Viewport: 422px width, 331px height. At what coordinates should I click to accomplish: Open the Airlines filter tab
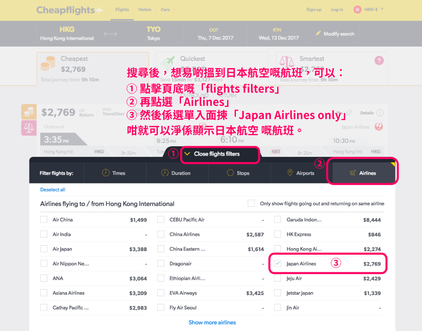pyautogui.click(x=364, y=173)
